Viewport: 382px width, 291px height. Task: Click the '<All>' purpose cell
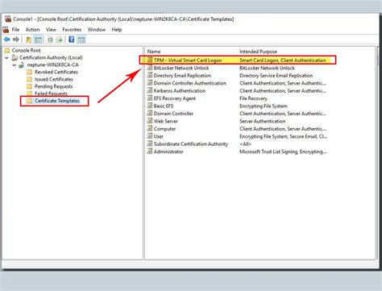[245, 144]
